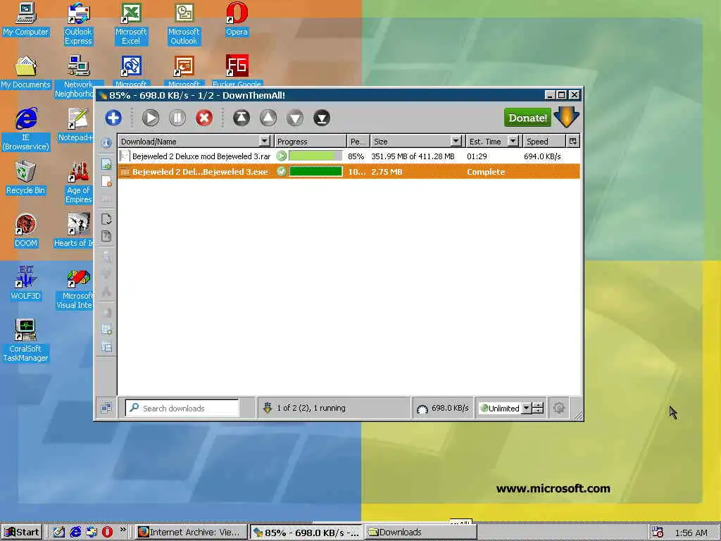
Task: Select the Bejeweled 3.rar download row
Action: [349, 156]
